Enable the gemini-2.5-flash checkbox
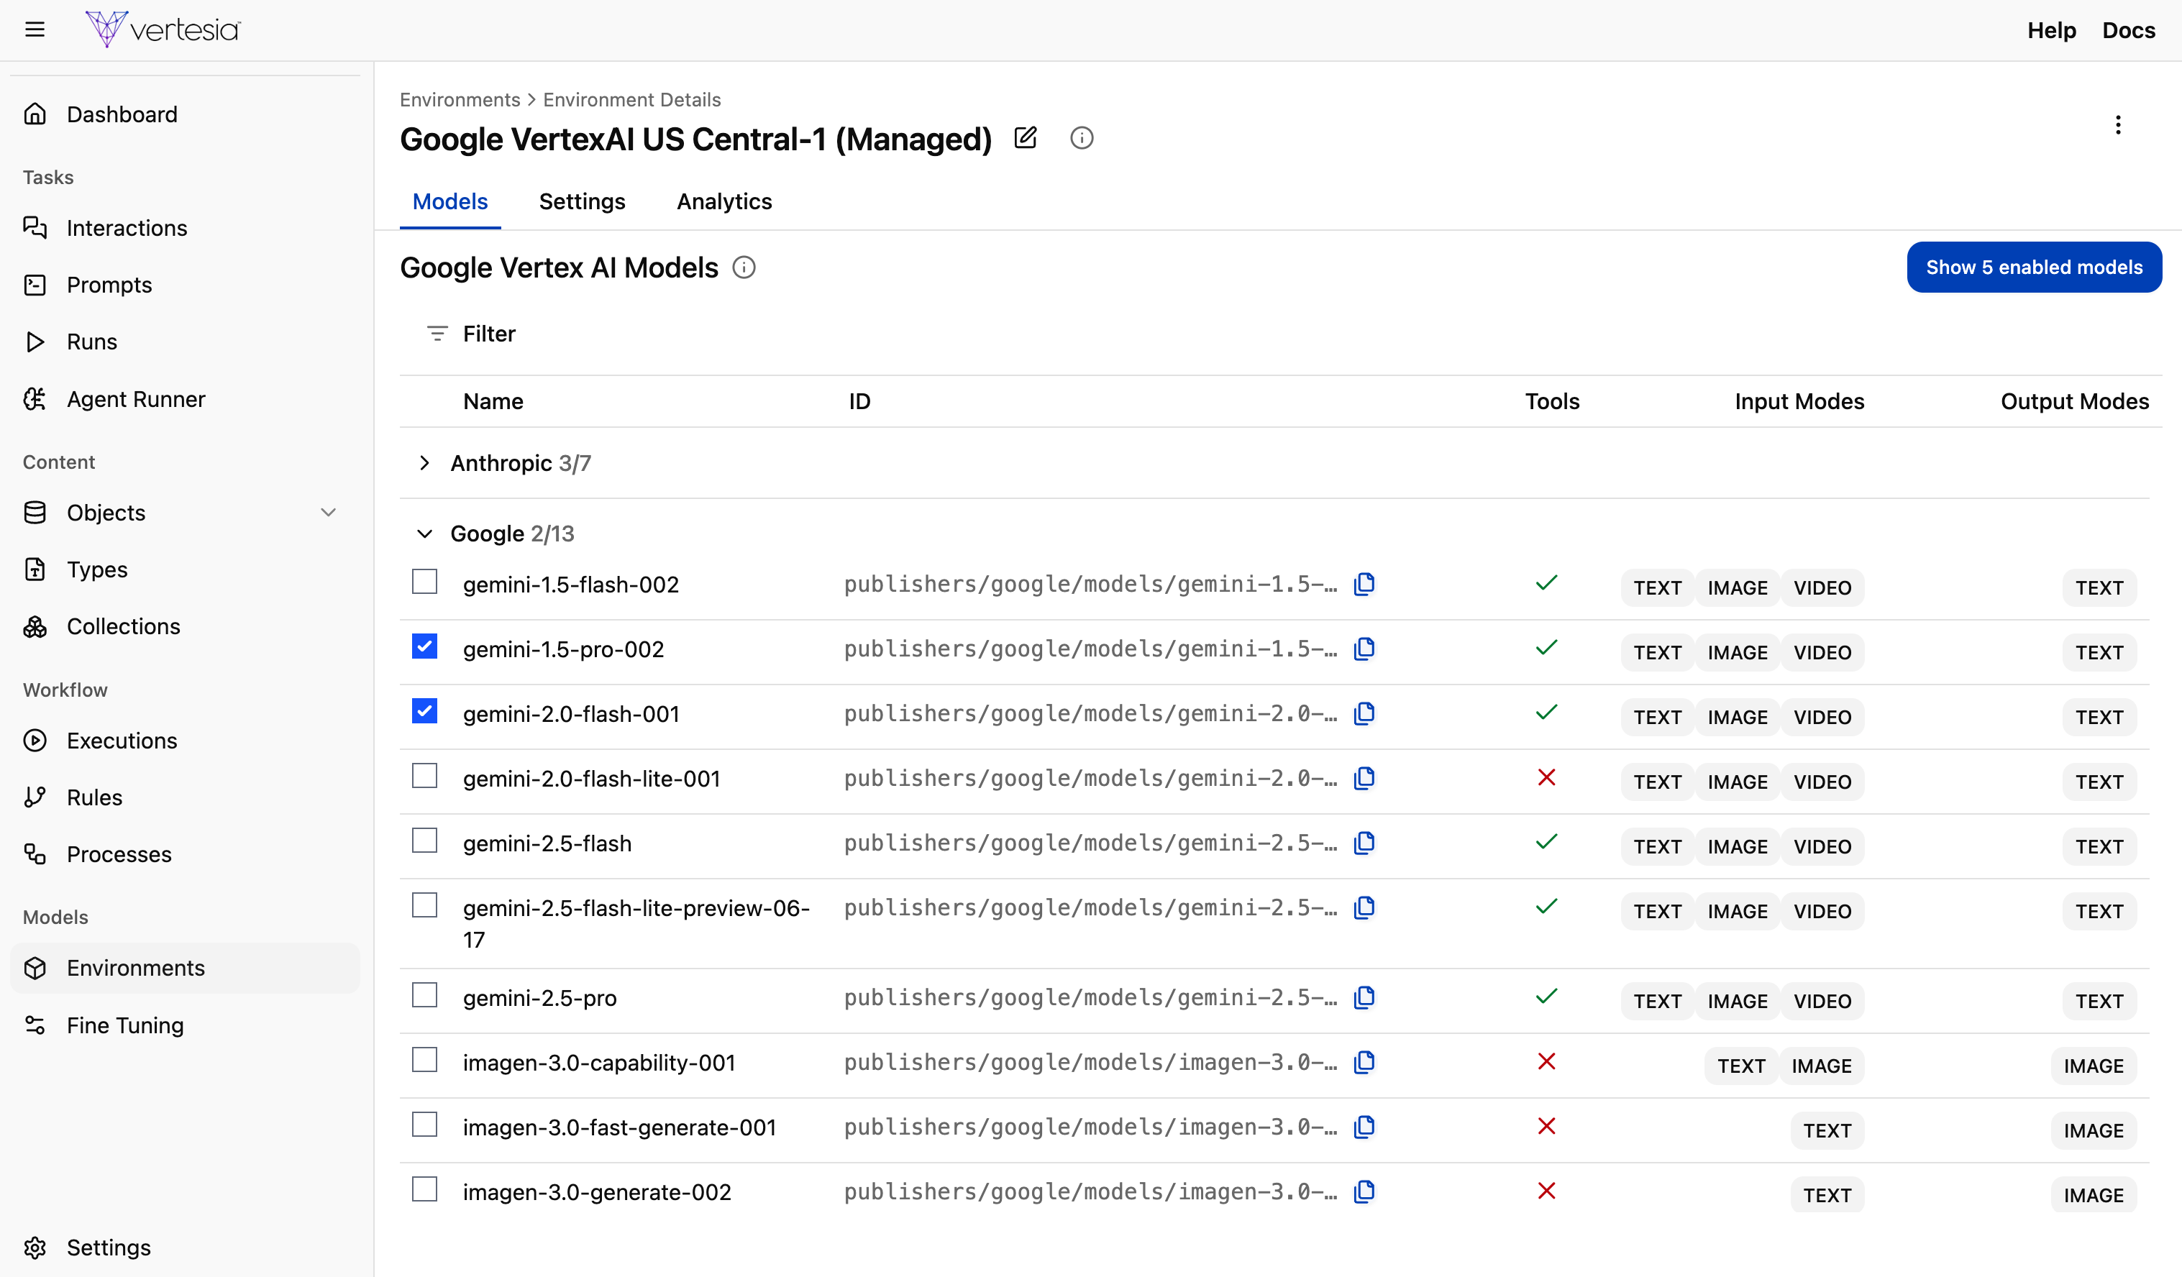 424,841
